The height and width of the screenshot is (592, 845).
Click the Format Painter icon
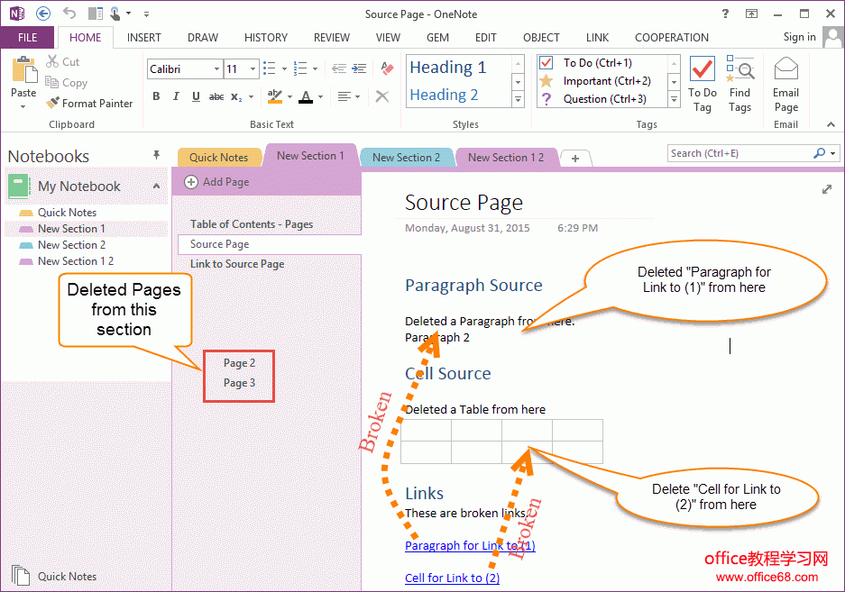pos(53,104)
